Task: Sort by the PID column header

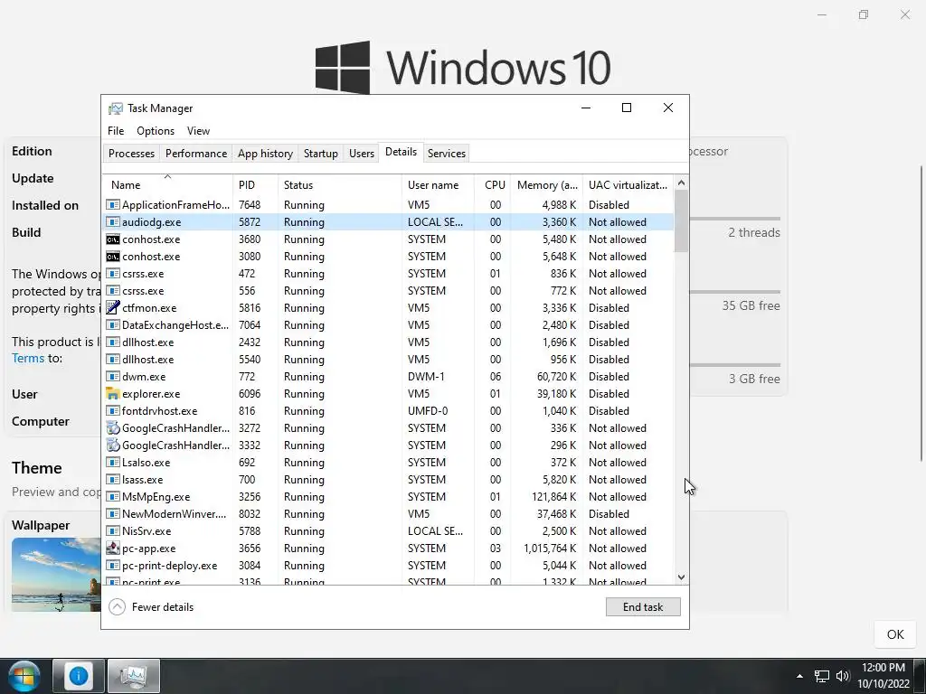Action: pos(255,184)
